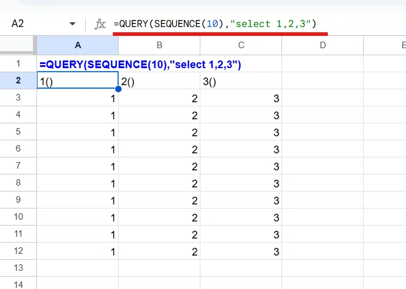Select row 14 header

click(x=18, y=283)
